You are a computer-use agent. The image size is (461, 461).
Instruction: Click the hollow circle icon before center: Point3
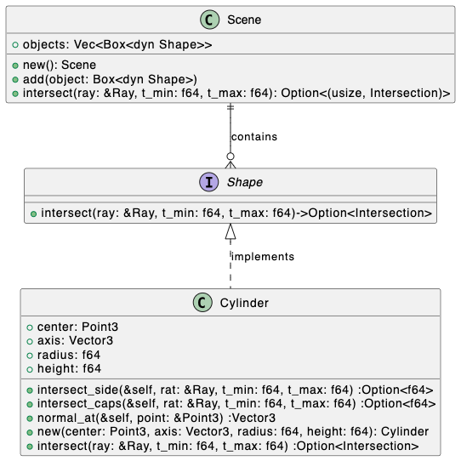30,327
